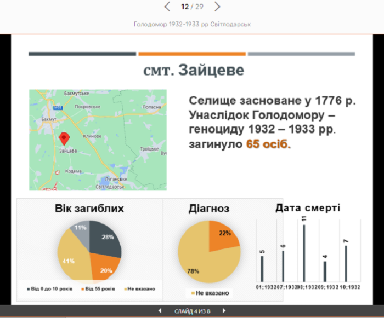Image resolution: width=384 pixels, height=318 pixels.
Task: Select the document title Голодомор 1932-1933 рр Світлодарськ
Action: click(193, 25)
